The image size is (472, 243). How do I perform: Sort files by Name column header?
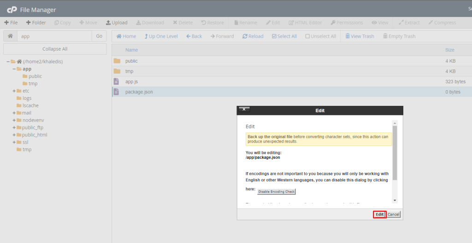pyautogui.click(x=131, y=50)
